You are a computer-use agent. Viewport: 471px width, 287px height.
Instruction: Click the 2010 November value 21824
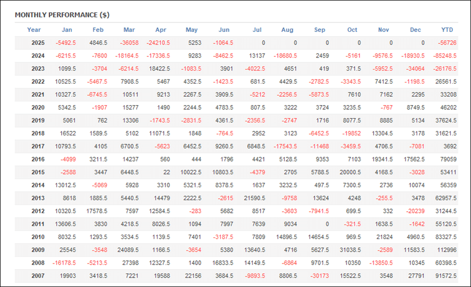coord(385,237)
